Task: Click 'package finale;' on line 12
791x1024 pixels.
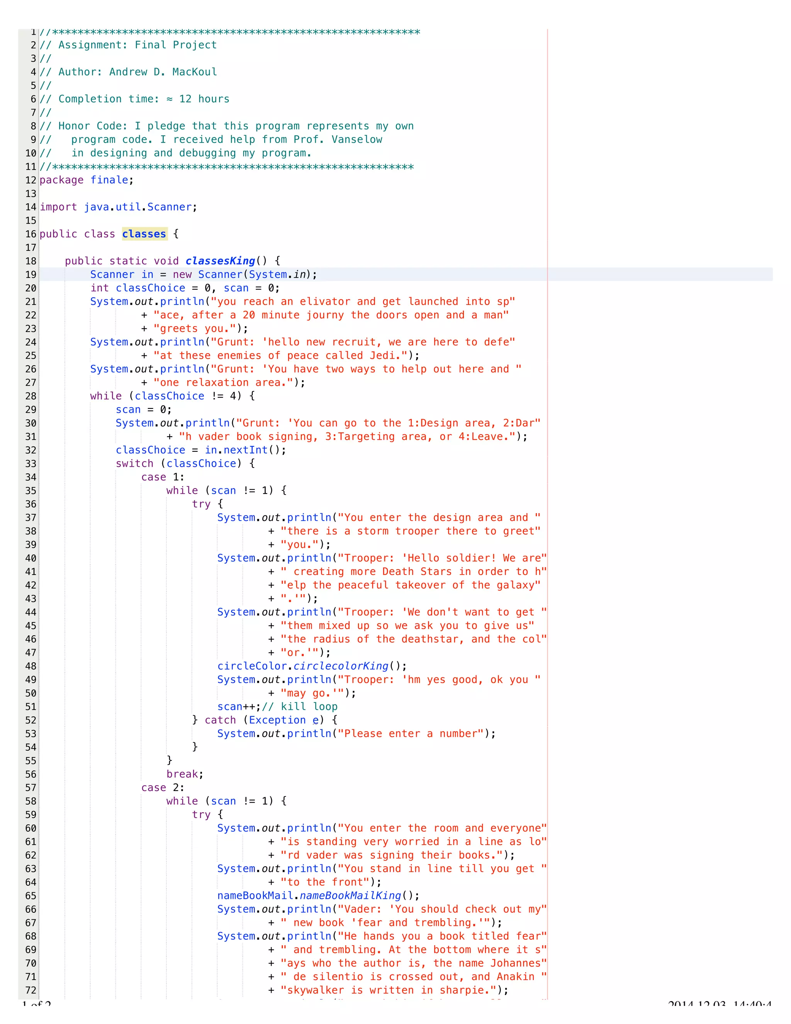Action: 87,180
